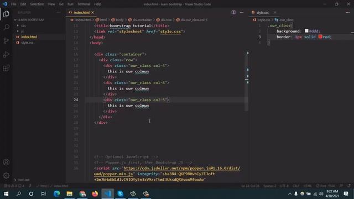Open the Source Control view

point(6,41)
